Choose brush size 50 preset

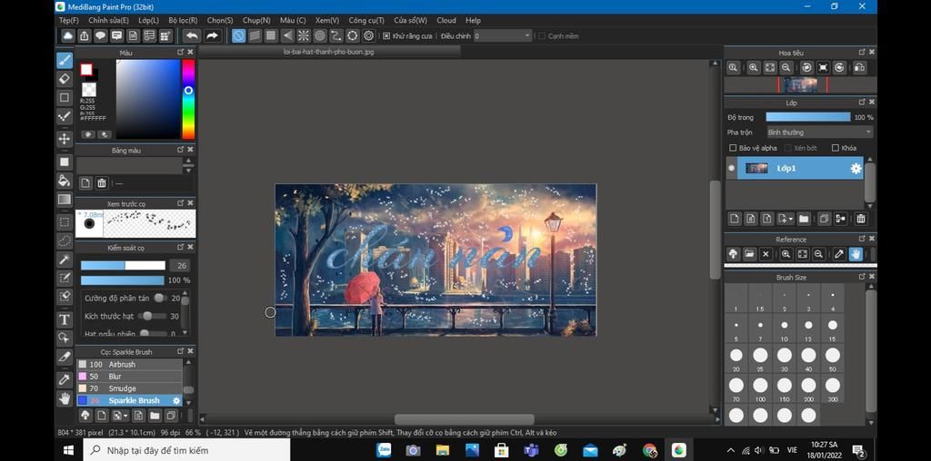pyautogui.click(x=833, y=358)
